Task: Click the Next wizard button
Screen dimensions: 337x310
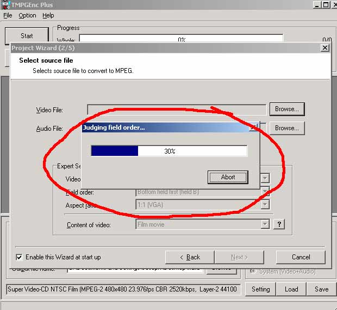Action: tap(239, 257)
